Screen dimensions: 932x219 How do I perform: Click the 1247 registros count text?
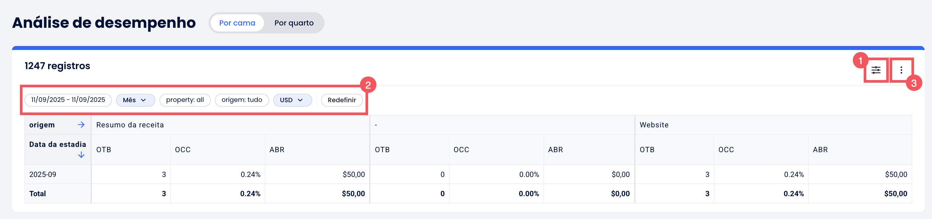(x=57, y=66)
